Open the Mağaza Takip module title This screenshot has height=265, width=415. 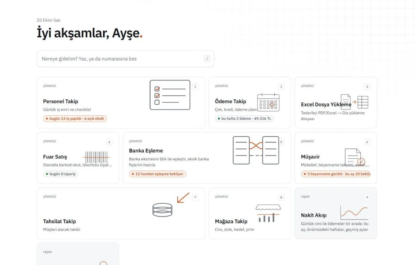click(231, 221)
